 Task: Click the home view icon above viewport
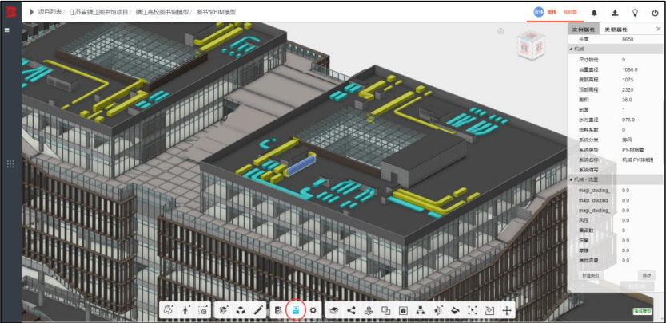pyautogui.click(x=500, y=30)
